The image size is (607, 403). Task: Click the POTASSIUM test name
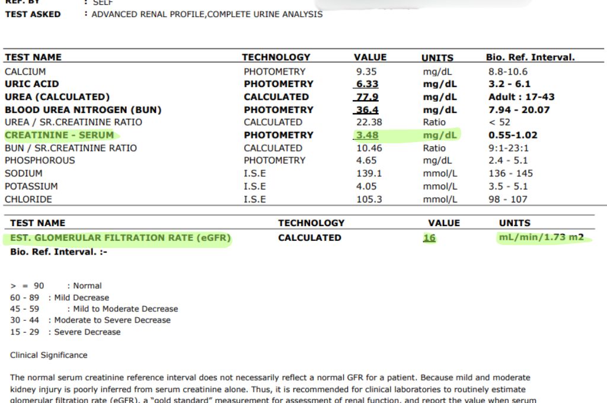click(x=31, y=186)
